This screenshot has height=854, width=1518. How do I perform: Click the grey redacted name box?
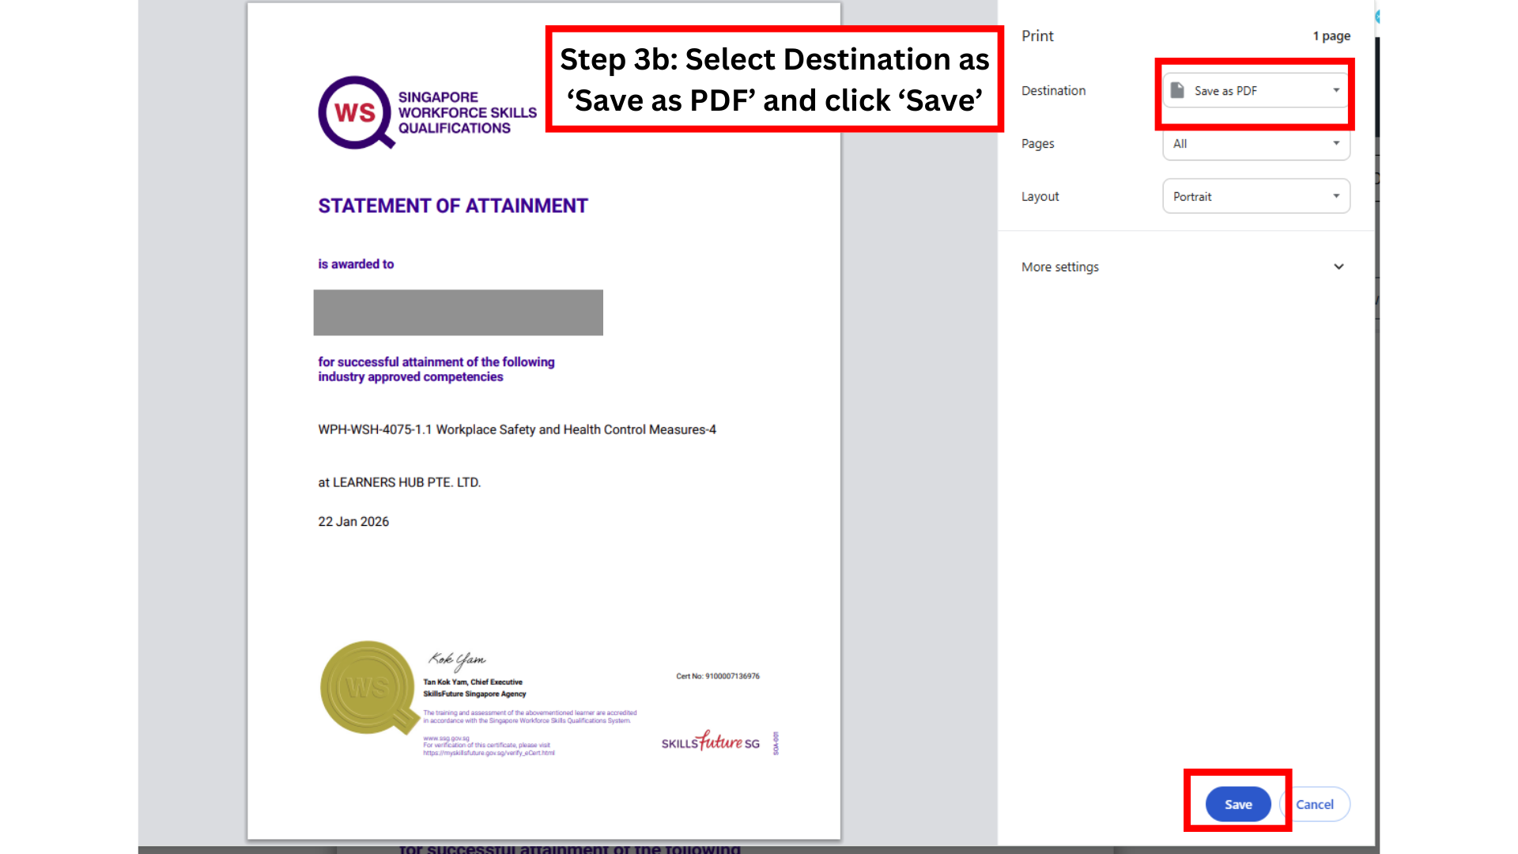458,312
